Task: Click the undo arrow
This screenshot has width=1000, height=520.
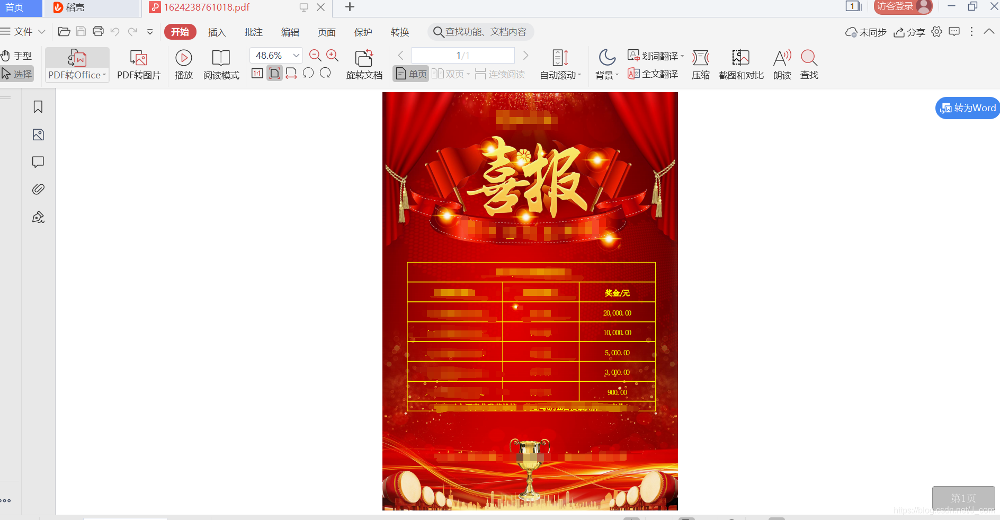Action: pyautogui.click(x=115, y=31)
